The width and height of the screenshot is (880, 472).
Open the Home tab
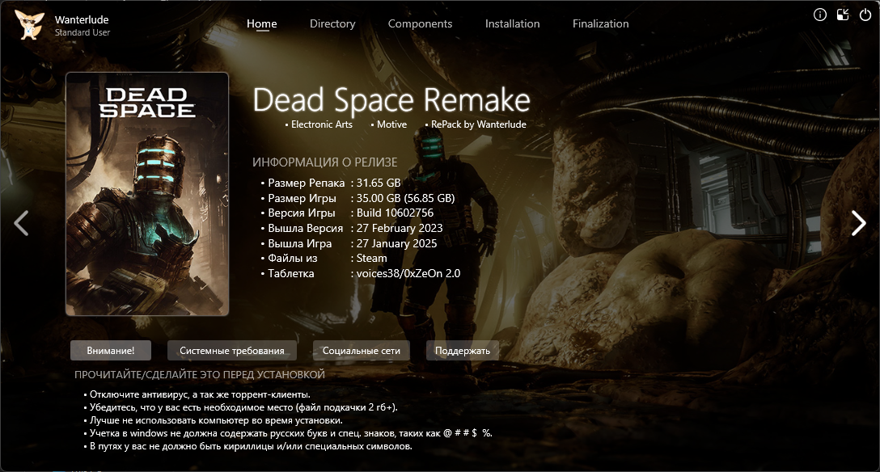[x=261, y=24]
